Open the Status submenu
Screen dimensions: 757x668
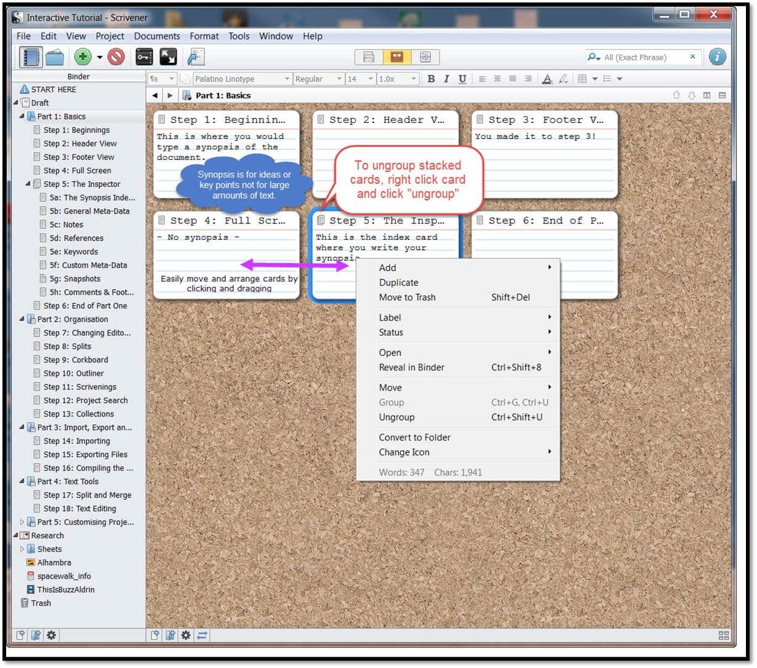pyautogui.click(x=459, y=332)
